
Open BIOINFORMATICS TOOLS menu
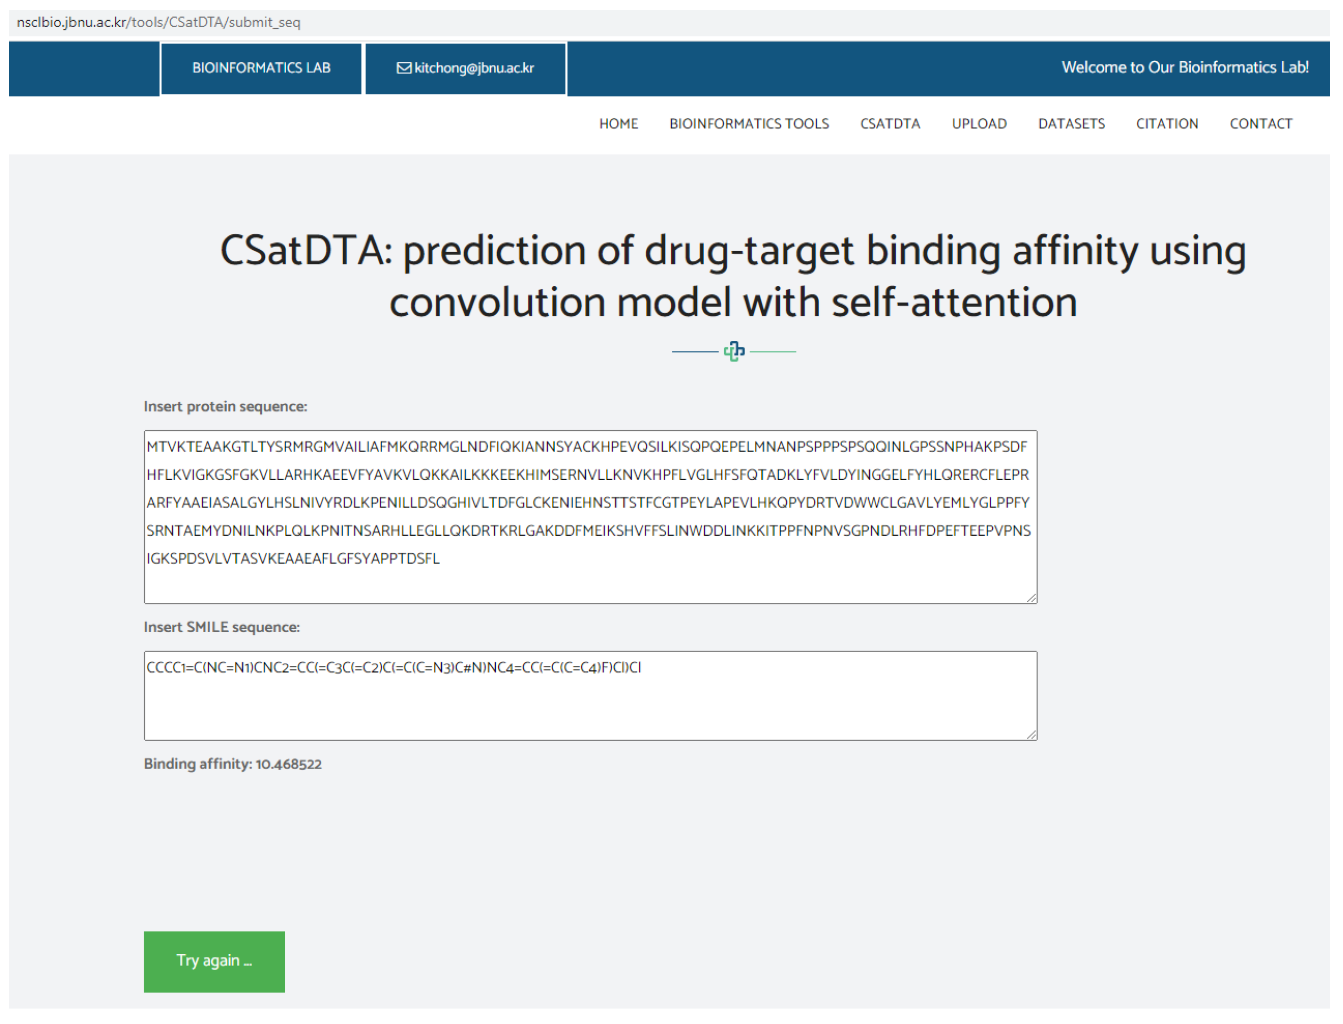749,124
